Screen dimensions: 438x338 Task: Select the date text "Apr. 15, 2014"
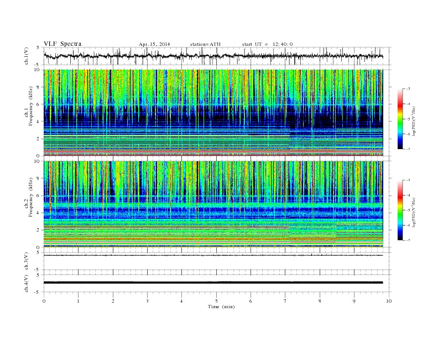point(154,44)
